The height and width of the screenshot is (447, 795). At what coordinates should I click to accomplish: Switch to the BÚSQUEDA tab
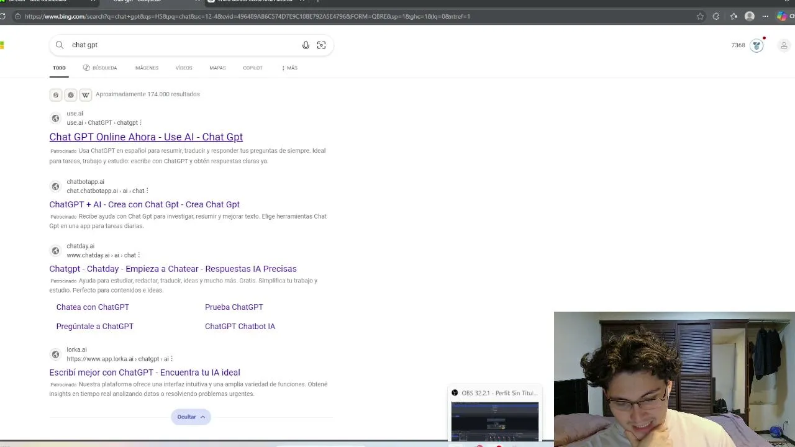click(x=100, y=68)
